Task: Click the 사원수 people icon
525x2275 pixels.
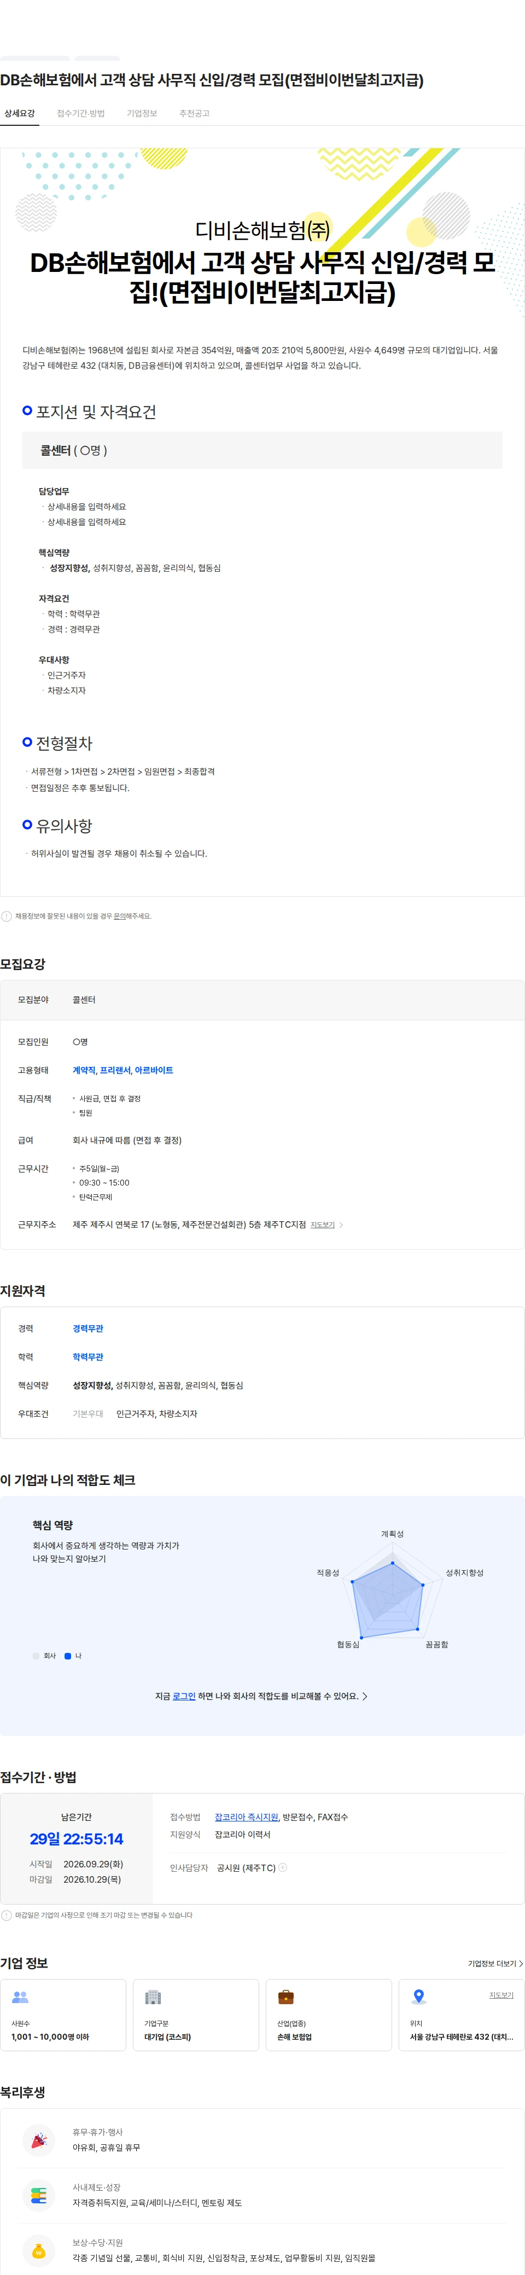Action: (x=20, y=1998)
